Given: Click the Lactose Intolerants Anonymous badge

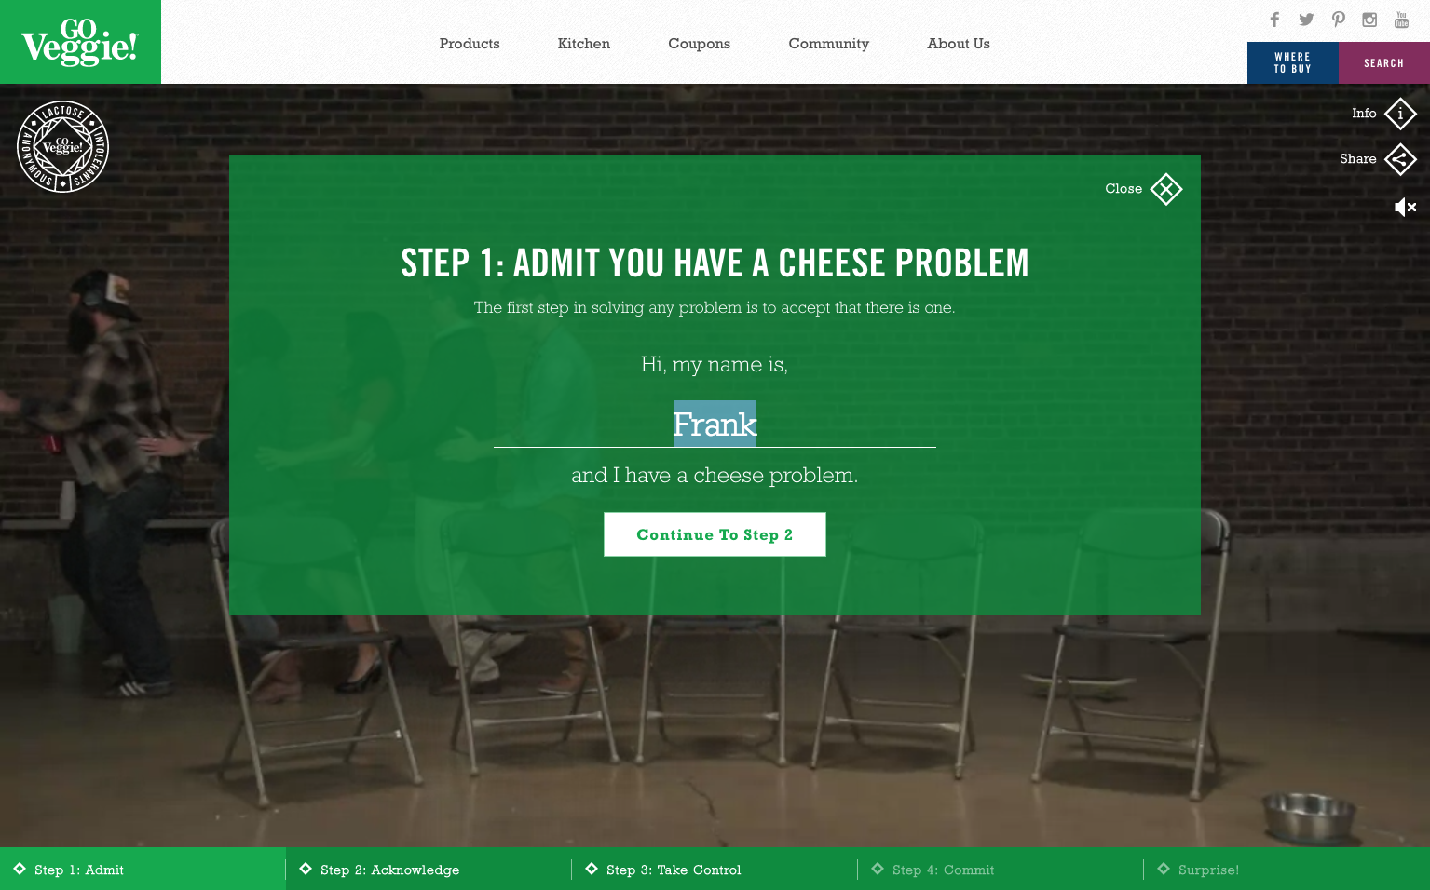Looking at the screenshot, I should [x=63, y=146].
